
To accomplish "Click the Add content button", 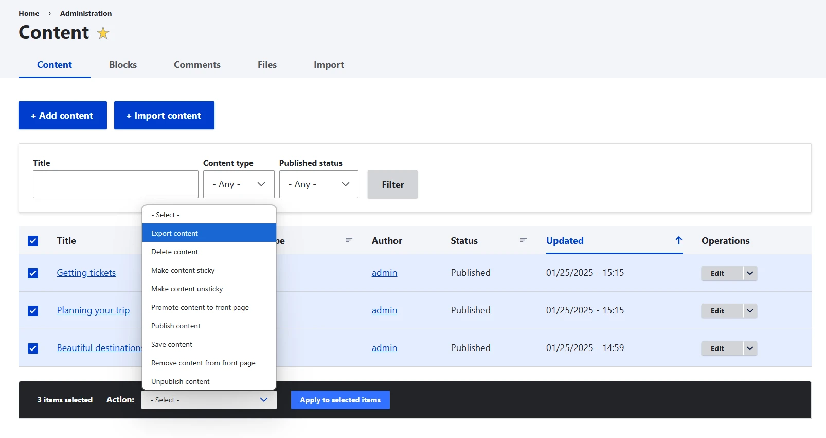I will pyautogui.click(x=63, y=115).
